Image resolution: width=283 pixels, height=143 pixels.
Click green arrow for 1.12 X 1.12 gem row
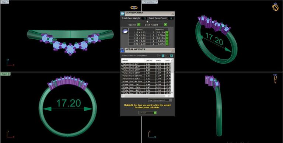tap(167, 32)
